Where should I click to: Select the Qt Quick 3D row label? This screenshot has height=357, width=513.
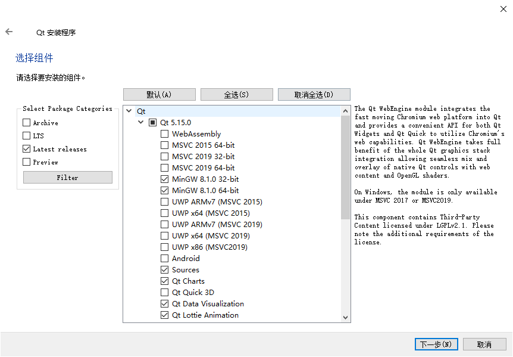click(193, 293)
